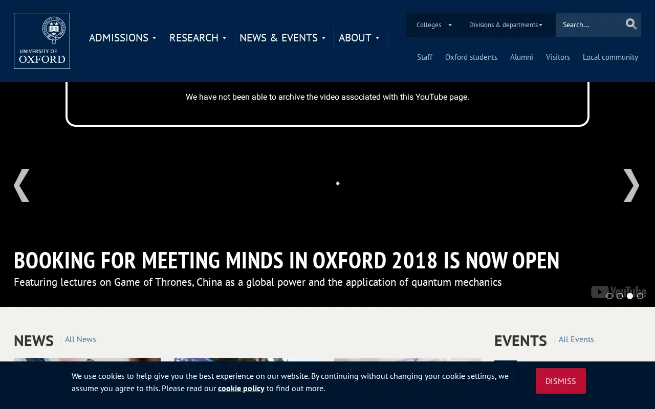Screen dimensions: 655x409
Task: View All News link
Action: coord(80,339)
